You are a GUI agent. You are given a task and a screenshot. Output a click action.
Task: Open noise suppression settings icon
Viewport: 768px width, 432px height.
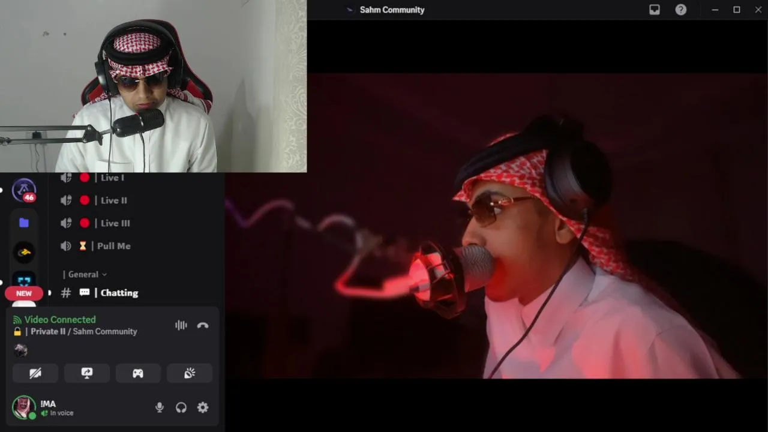click(181, 325)
